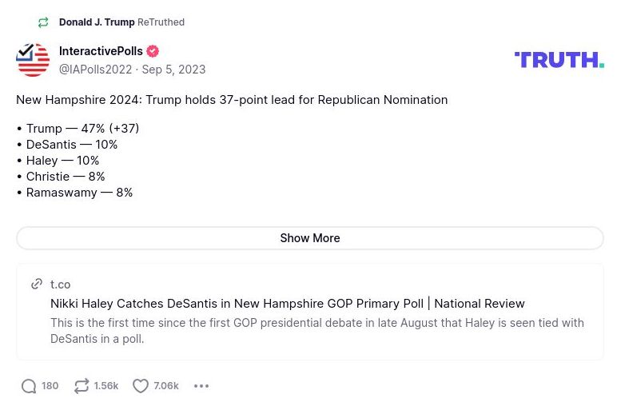The width and height of the screenshot is (621, 410).
Task: Click the t.co link domain text
Action: coord(61,285)
